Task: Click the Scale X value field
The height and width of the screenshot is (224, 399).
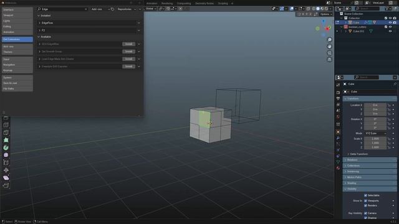Action: click(375, 139)
